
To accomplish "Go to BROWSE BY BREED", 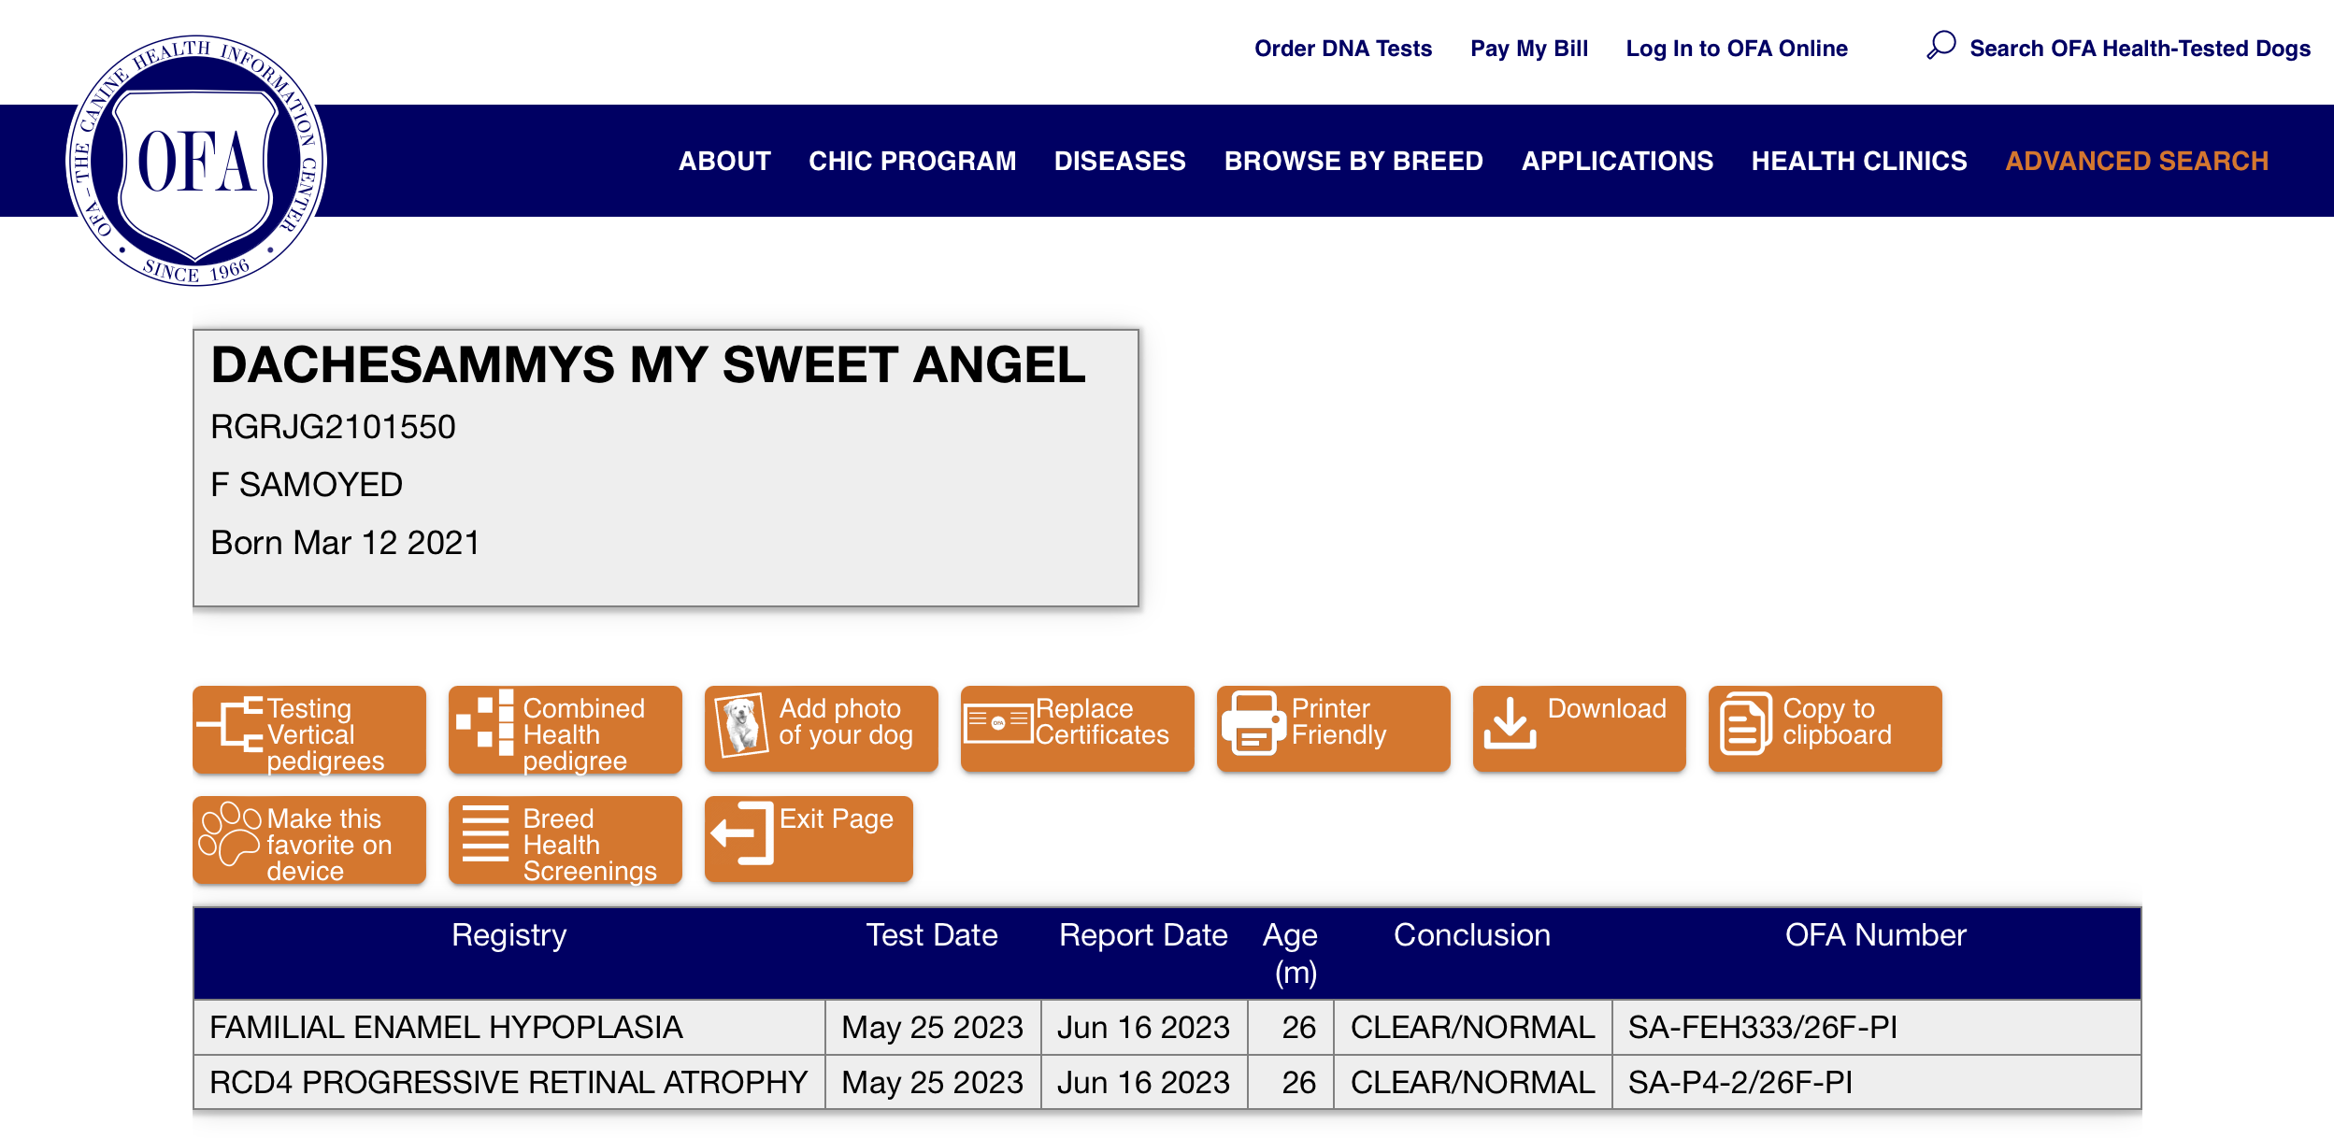I will pos(1353,161).
